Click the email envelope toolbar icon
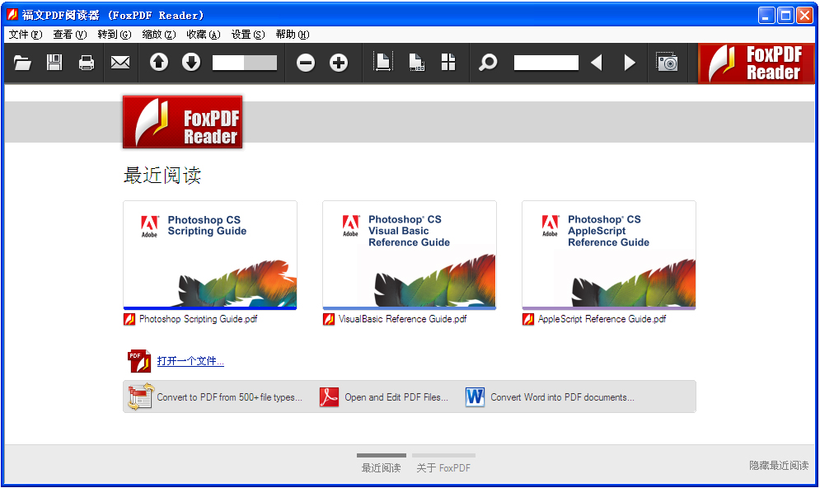This screenshot has width=820, height=488. click(x=120, y=63)
